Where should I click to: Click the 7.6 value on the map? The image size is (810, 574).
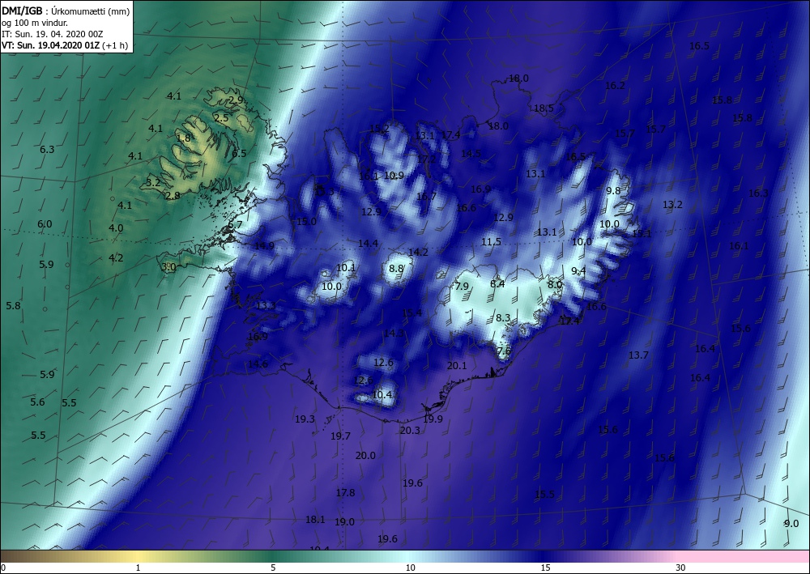(x=504, y=351)
